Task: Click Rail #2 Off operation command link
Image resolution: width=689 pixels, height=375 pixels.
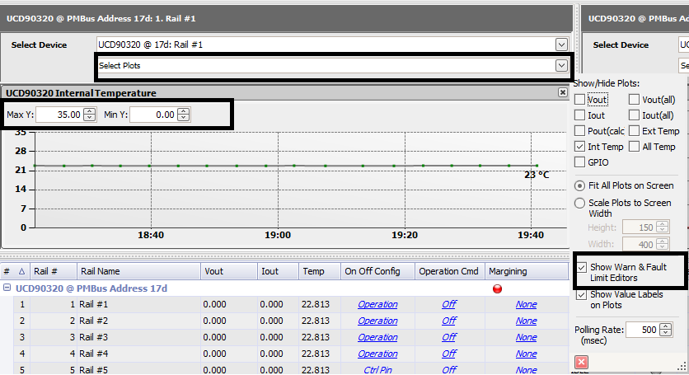Action: 449,321
